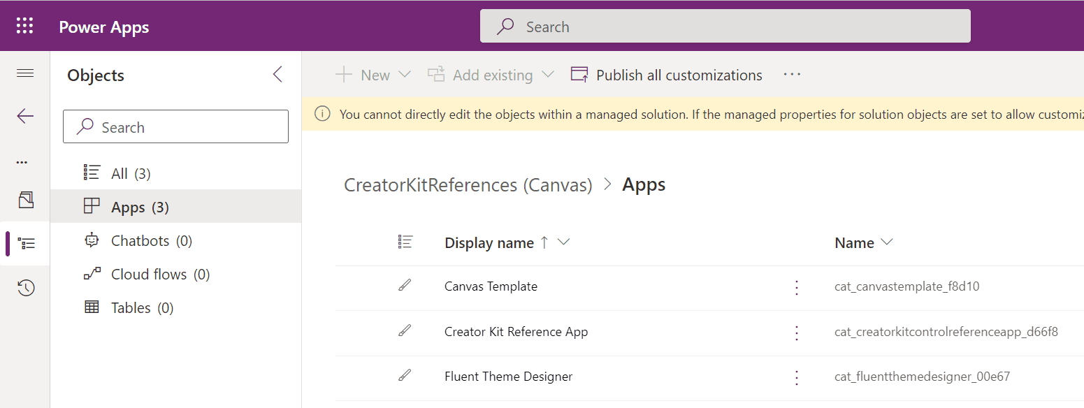1084x408 pixels.
Task: Click the managed solution warning text
Action: (x=711, y=114)
